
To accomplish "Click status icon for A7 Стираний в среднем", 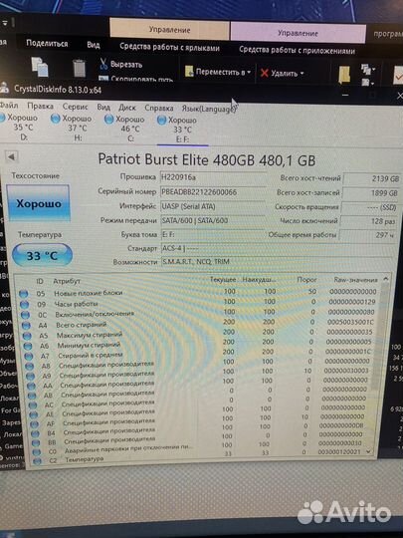I will [29, 357].
